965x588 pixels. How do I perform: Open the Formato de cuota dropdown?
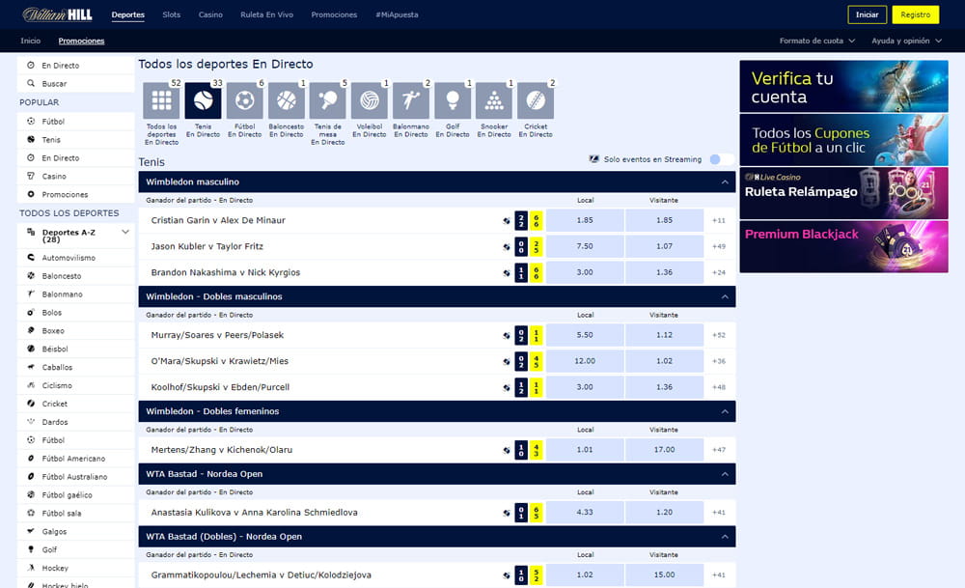(817, 41)
